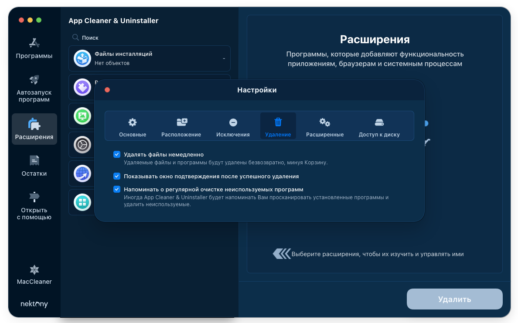Image resolution: width=518 pixels, height=323 pixels.
Task: Click the Основные gear settings tab
Action: [133, 127]
